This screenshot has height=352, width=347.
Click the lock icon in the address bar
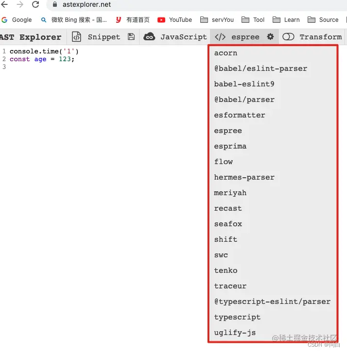click(x=55, y=4)
